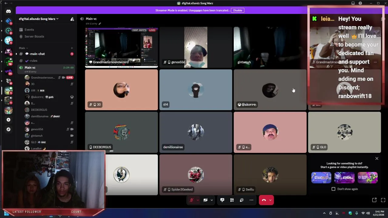The width and height of the screenshot is (388, 218).
Task: Select the demillionairee call tile
Action: click(196, 132)
